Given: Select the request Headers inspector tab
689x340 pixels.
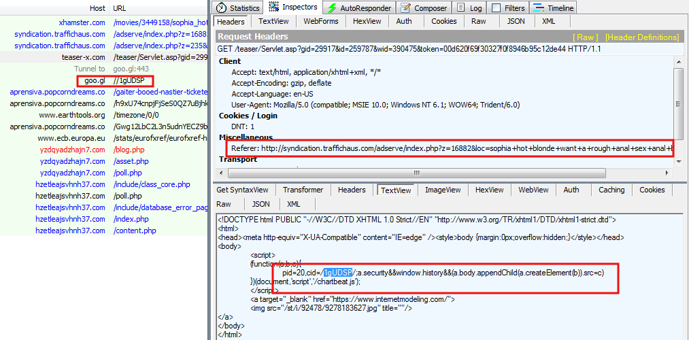Looking at the screenshot, I should (x=231, y=22).
